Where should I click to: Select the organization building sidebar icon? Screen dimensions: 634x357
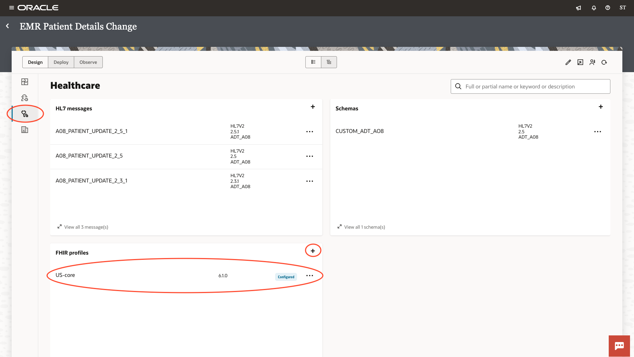tap(25, 130)
